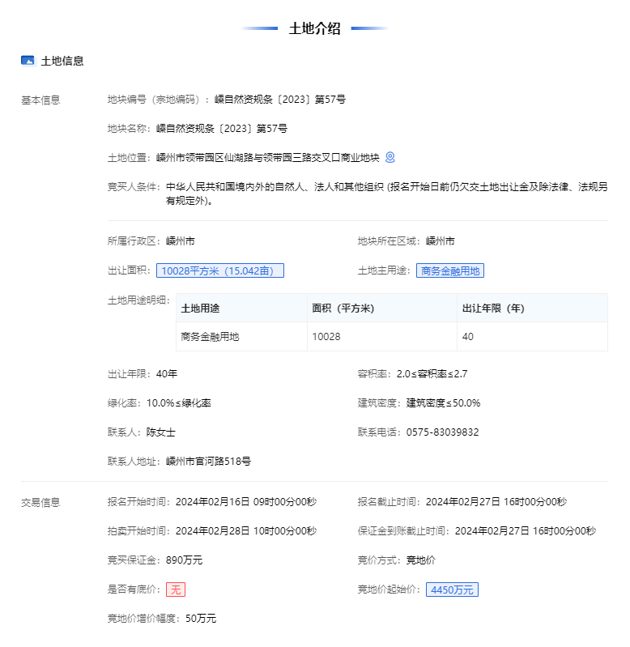Click the land location address text
Image resolution: width=630 pixels, height=647 pixels.
pyautogui.click(x=267, y=158)
